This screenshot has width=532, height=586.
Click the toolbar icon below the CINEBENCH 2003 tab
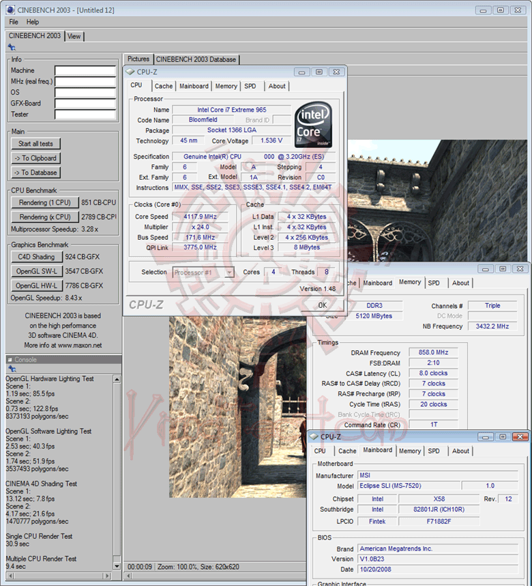click(12, 47)
